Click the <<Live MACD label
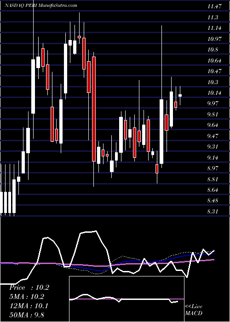The height and width of the screenshot is (322, 230). click(194, 310)
